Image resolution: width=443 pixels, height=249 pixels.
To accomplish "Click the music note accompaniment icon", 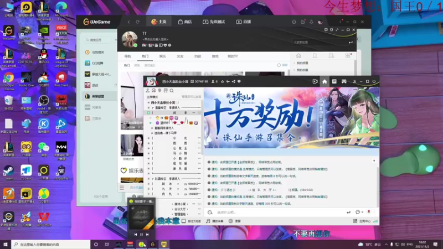I will pyautogui.click(x=208, y=221).
